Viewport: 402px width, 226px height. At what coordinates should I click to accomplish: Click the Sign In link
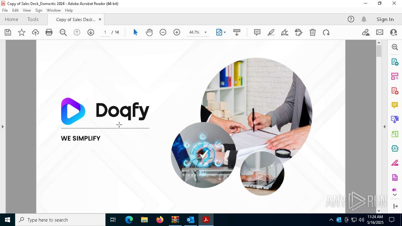pos(385,19)
